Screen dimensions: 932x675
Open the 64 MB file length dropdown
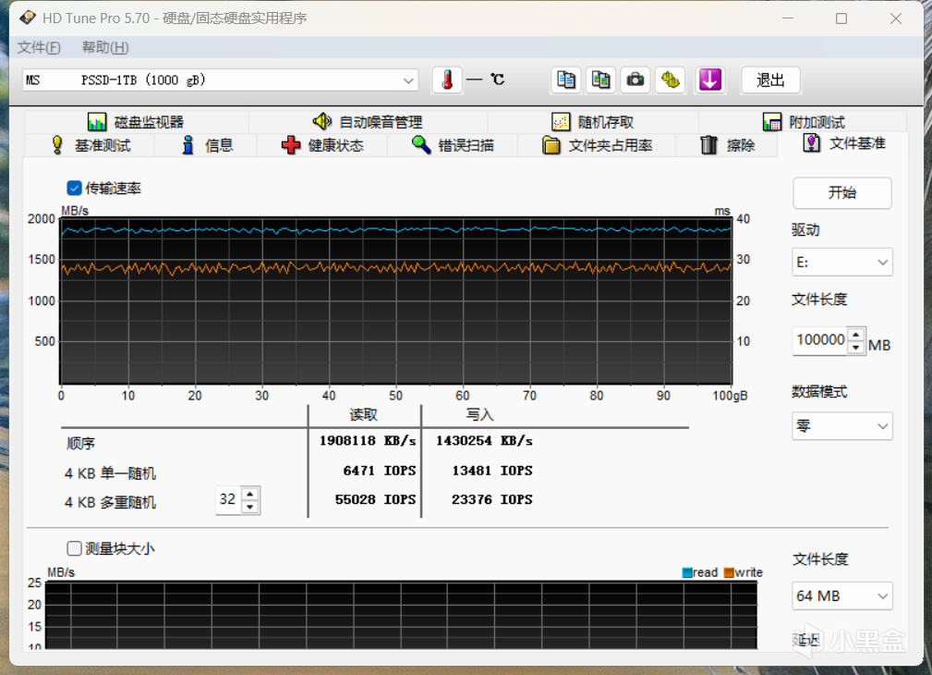coord(841,595)
